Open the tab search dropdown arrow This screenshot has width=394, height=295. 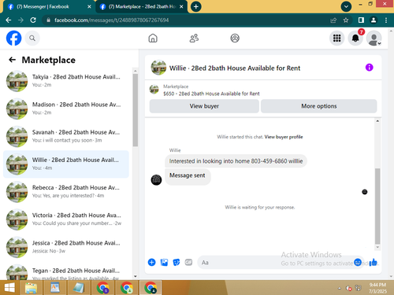point(346,6)
